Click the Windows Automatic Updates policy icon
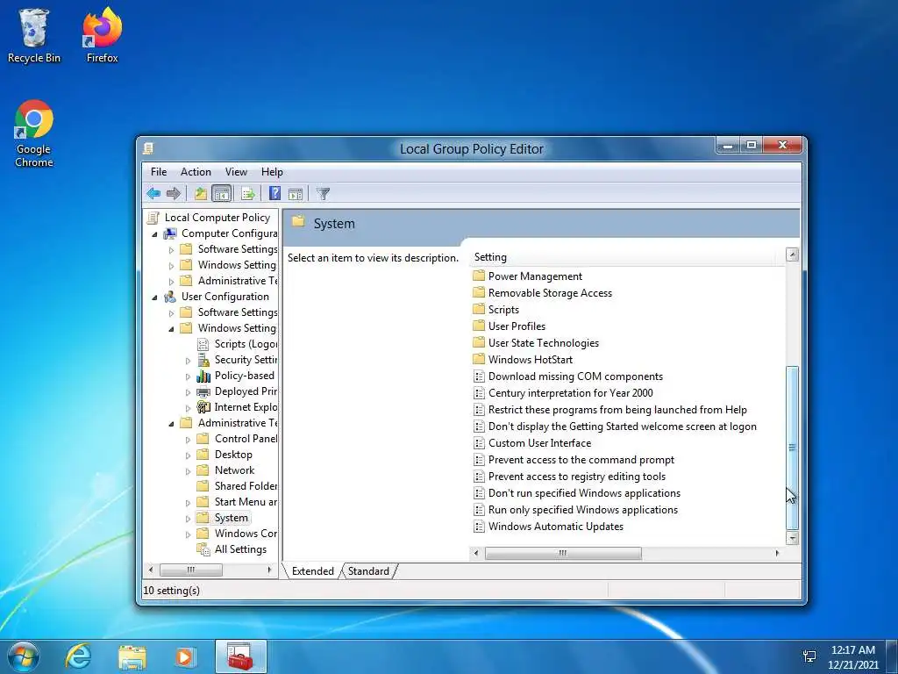The image size is (898, 674). click(x=479, y=527)
